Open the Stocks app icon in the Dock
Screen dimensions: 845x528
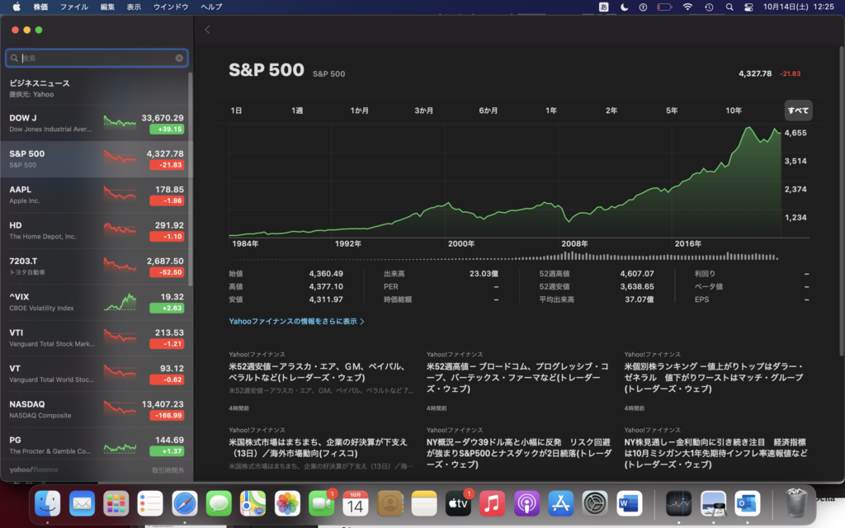(678, 502)
